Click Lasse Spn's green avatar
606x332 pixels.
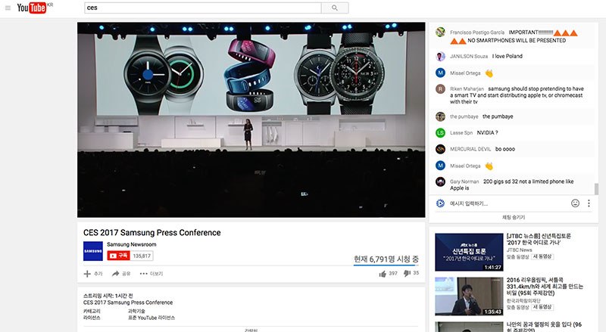[x=440, y=133]
